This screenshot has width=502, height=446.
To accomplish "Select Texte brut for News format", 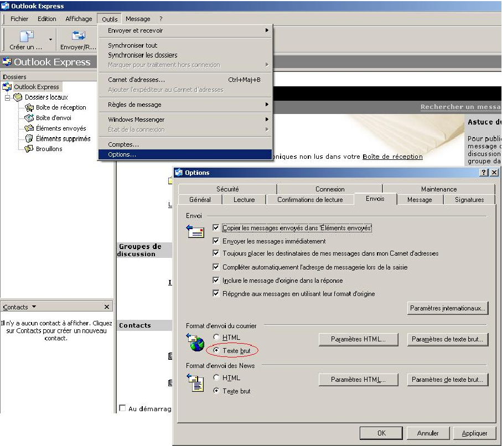I will tap(216, 391).
